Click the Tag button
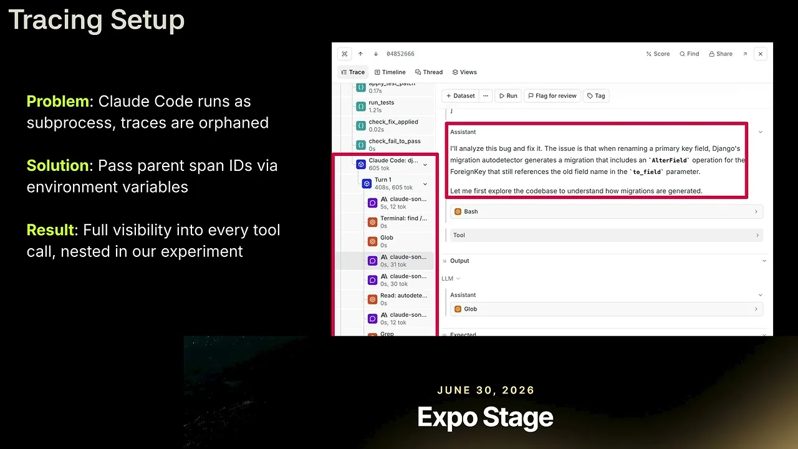The width and height of the screenshot is (798, 449). 596,96
